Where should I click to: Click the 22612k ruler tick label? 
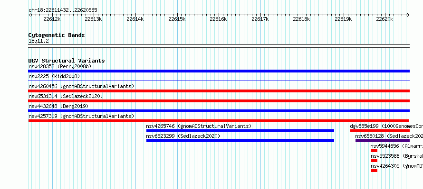[52, 19]
